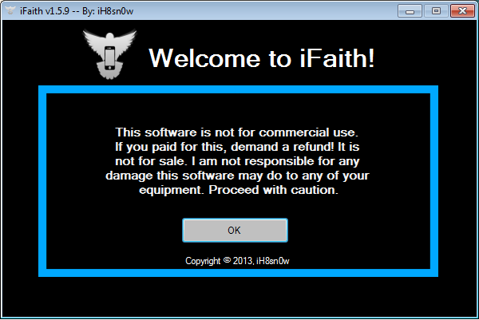Click the "demand a refund" text line
This screenshot has height=320, width=479.
238,147
